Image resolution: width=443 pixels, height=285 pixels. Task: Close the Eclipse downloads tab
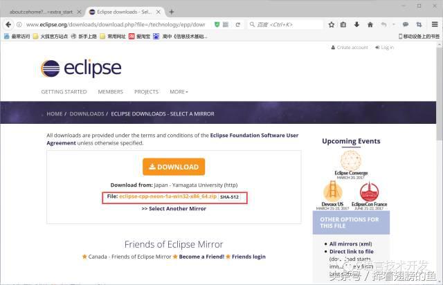pos(159,12)
